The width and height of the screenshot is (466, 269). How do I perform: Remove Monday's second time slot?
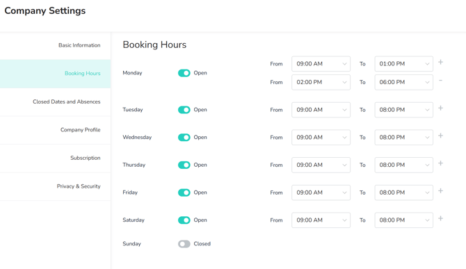[x=440, y=81]
